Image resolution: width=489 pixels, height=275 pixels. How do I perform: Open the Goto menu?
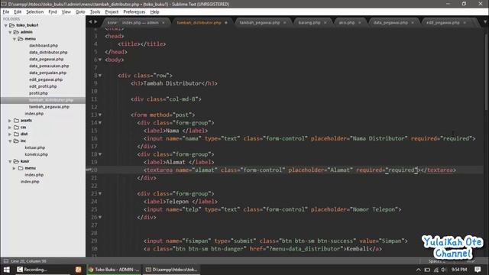(80, 12)
